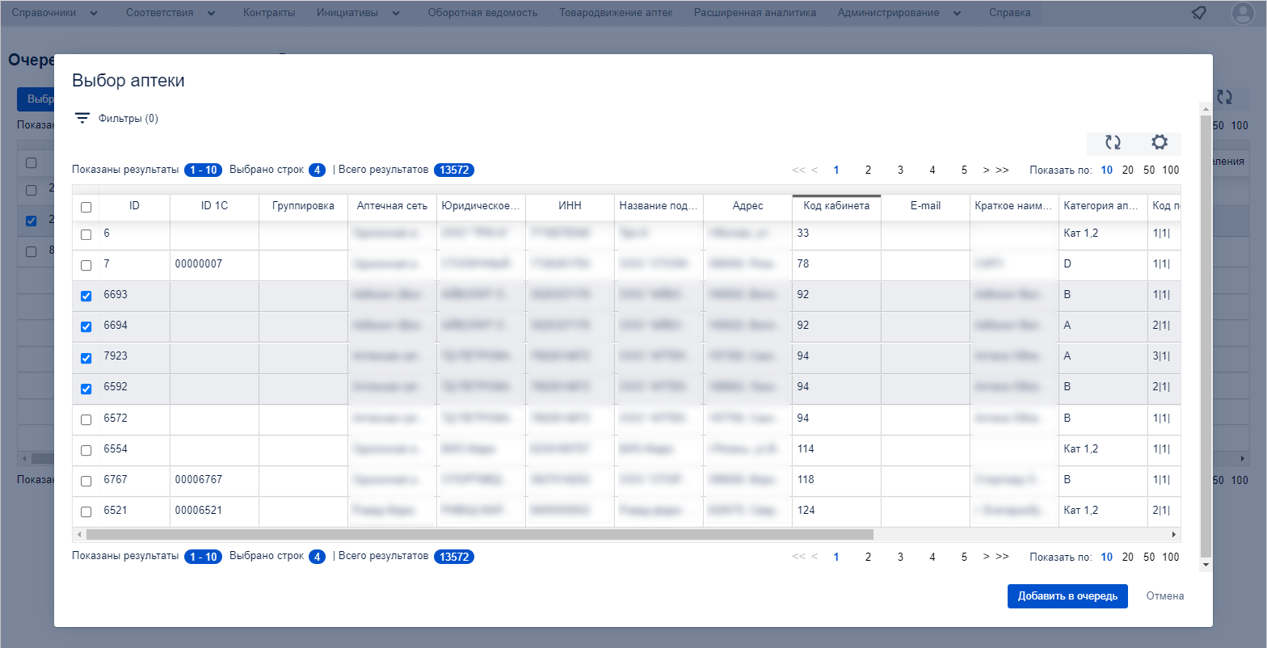This screenshot has width=1267, height=648.
Task: Sort by the Группировка column header
Action: pyautogui.click(x=303, y=206)
